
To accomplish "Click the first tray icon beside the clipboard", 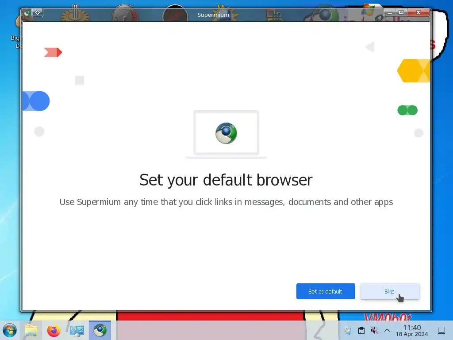I will click(x=348, y=330).
